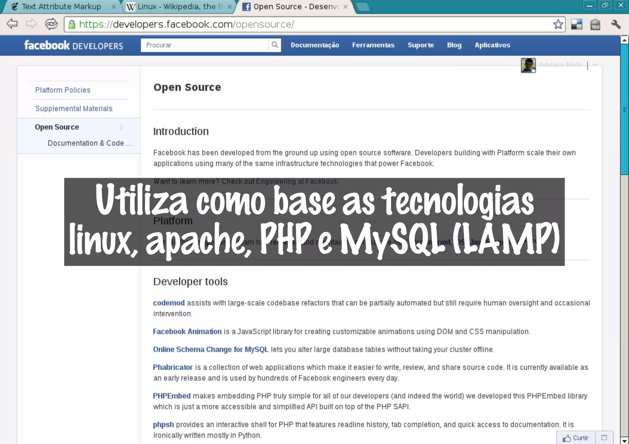The width and height of the screenshot is (629, 444).
Task: Click the green SSL padlock icon
Action: [x=72, y=25]
